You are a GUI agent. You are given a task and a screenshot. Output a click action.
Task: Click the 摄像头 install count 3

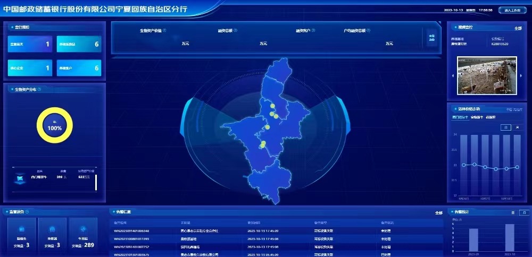[28, 245]
